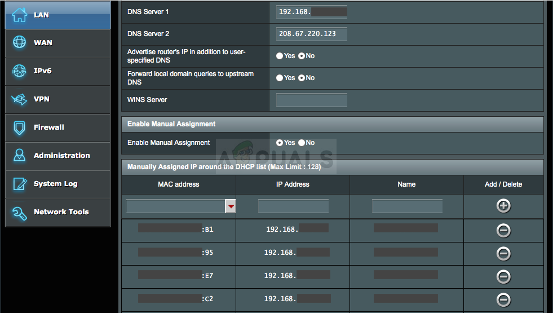Click the Add / Delete column header
The height and width of the screenshot is (313, 553).
(x=503, y=184)
